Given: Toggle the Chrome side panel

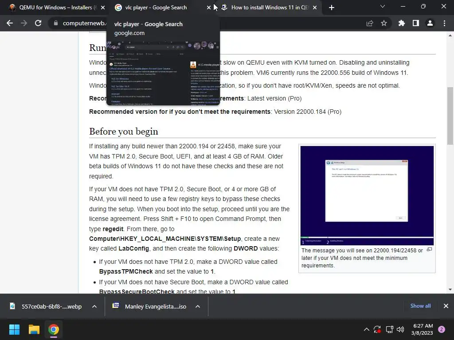Looking at the screenshot, I should (416, 23).
